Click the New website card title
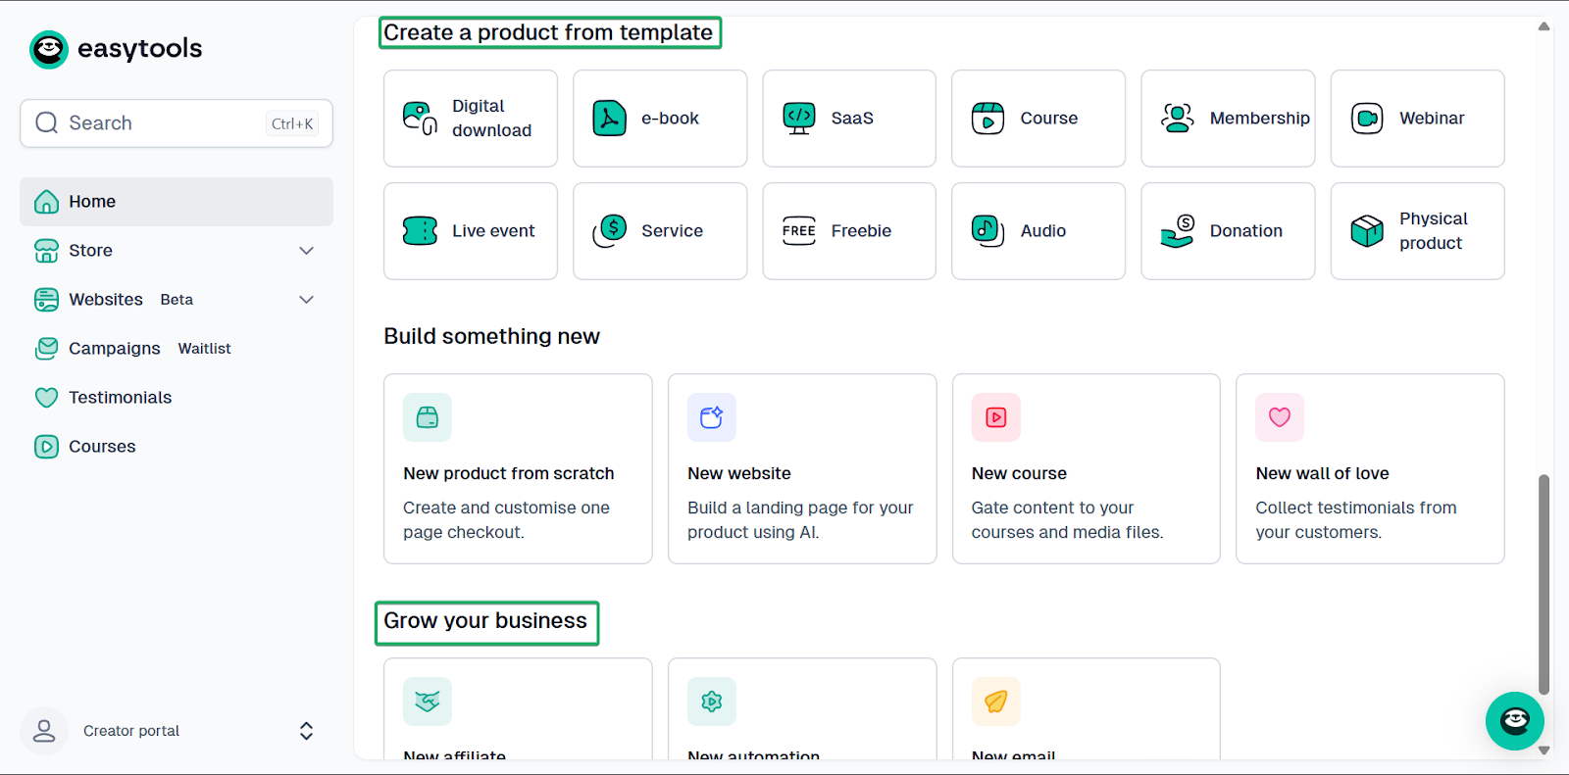1569x775 pixels. (738, 473)
